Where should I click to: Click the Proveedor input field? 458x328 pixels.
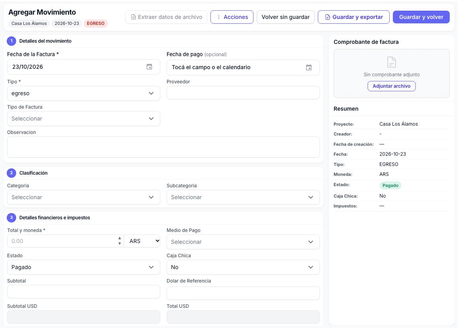[x=243, y=92]
